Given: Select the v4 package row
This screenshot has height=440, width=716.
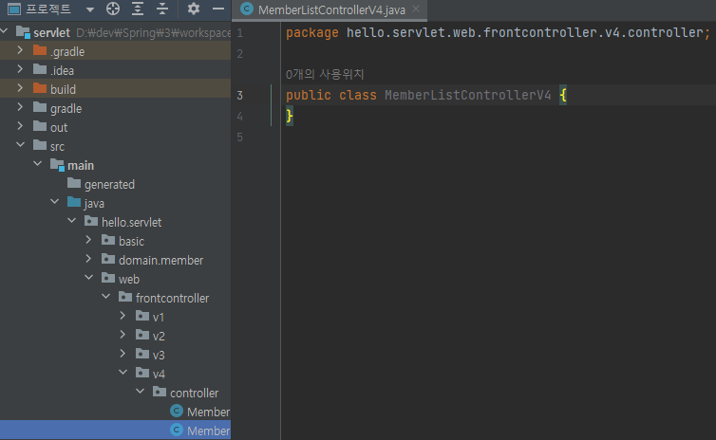Looking at the screenshot, I should pos(115,374).
